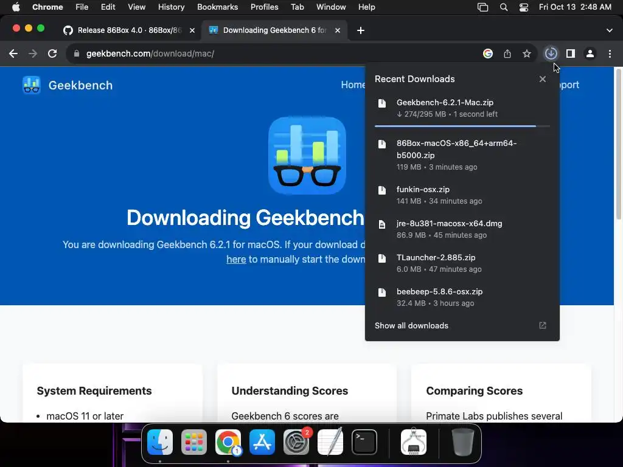623x467 pixels.
Task: Open App Store from the Dock
Action: coord(262,442)
